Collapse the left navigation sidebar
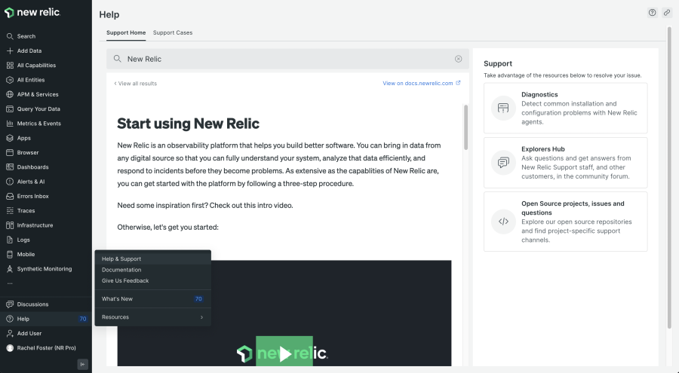 point(82,364)
